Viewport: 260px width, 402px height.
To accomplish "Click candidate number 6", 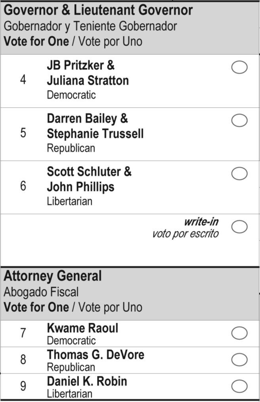I will (x=23, y=186).
